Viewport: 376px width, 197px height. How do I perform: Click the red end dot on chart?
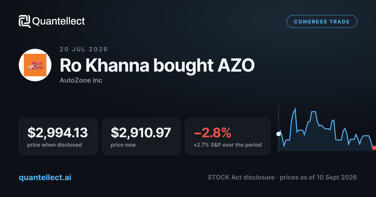[x=374, y=148]
